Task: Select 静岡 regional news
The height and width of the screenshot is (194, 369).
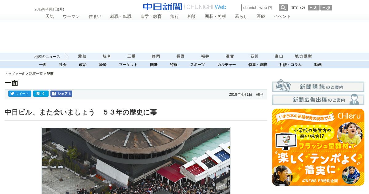Action: point(156,56)
